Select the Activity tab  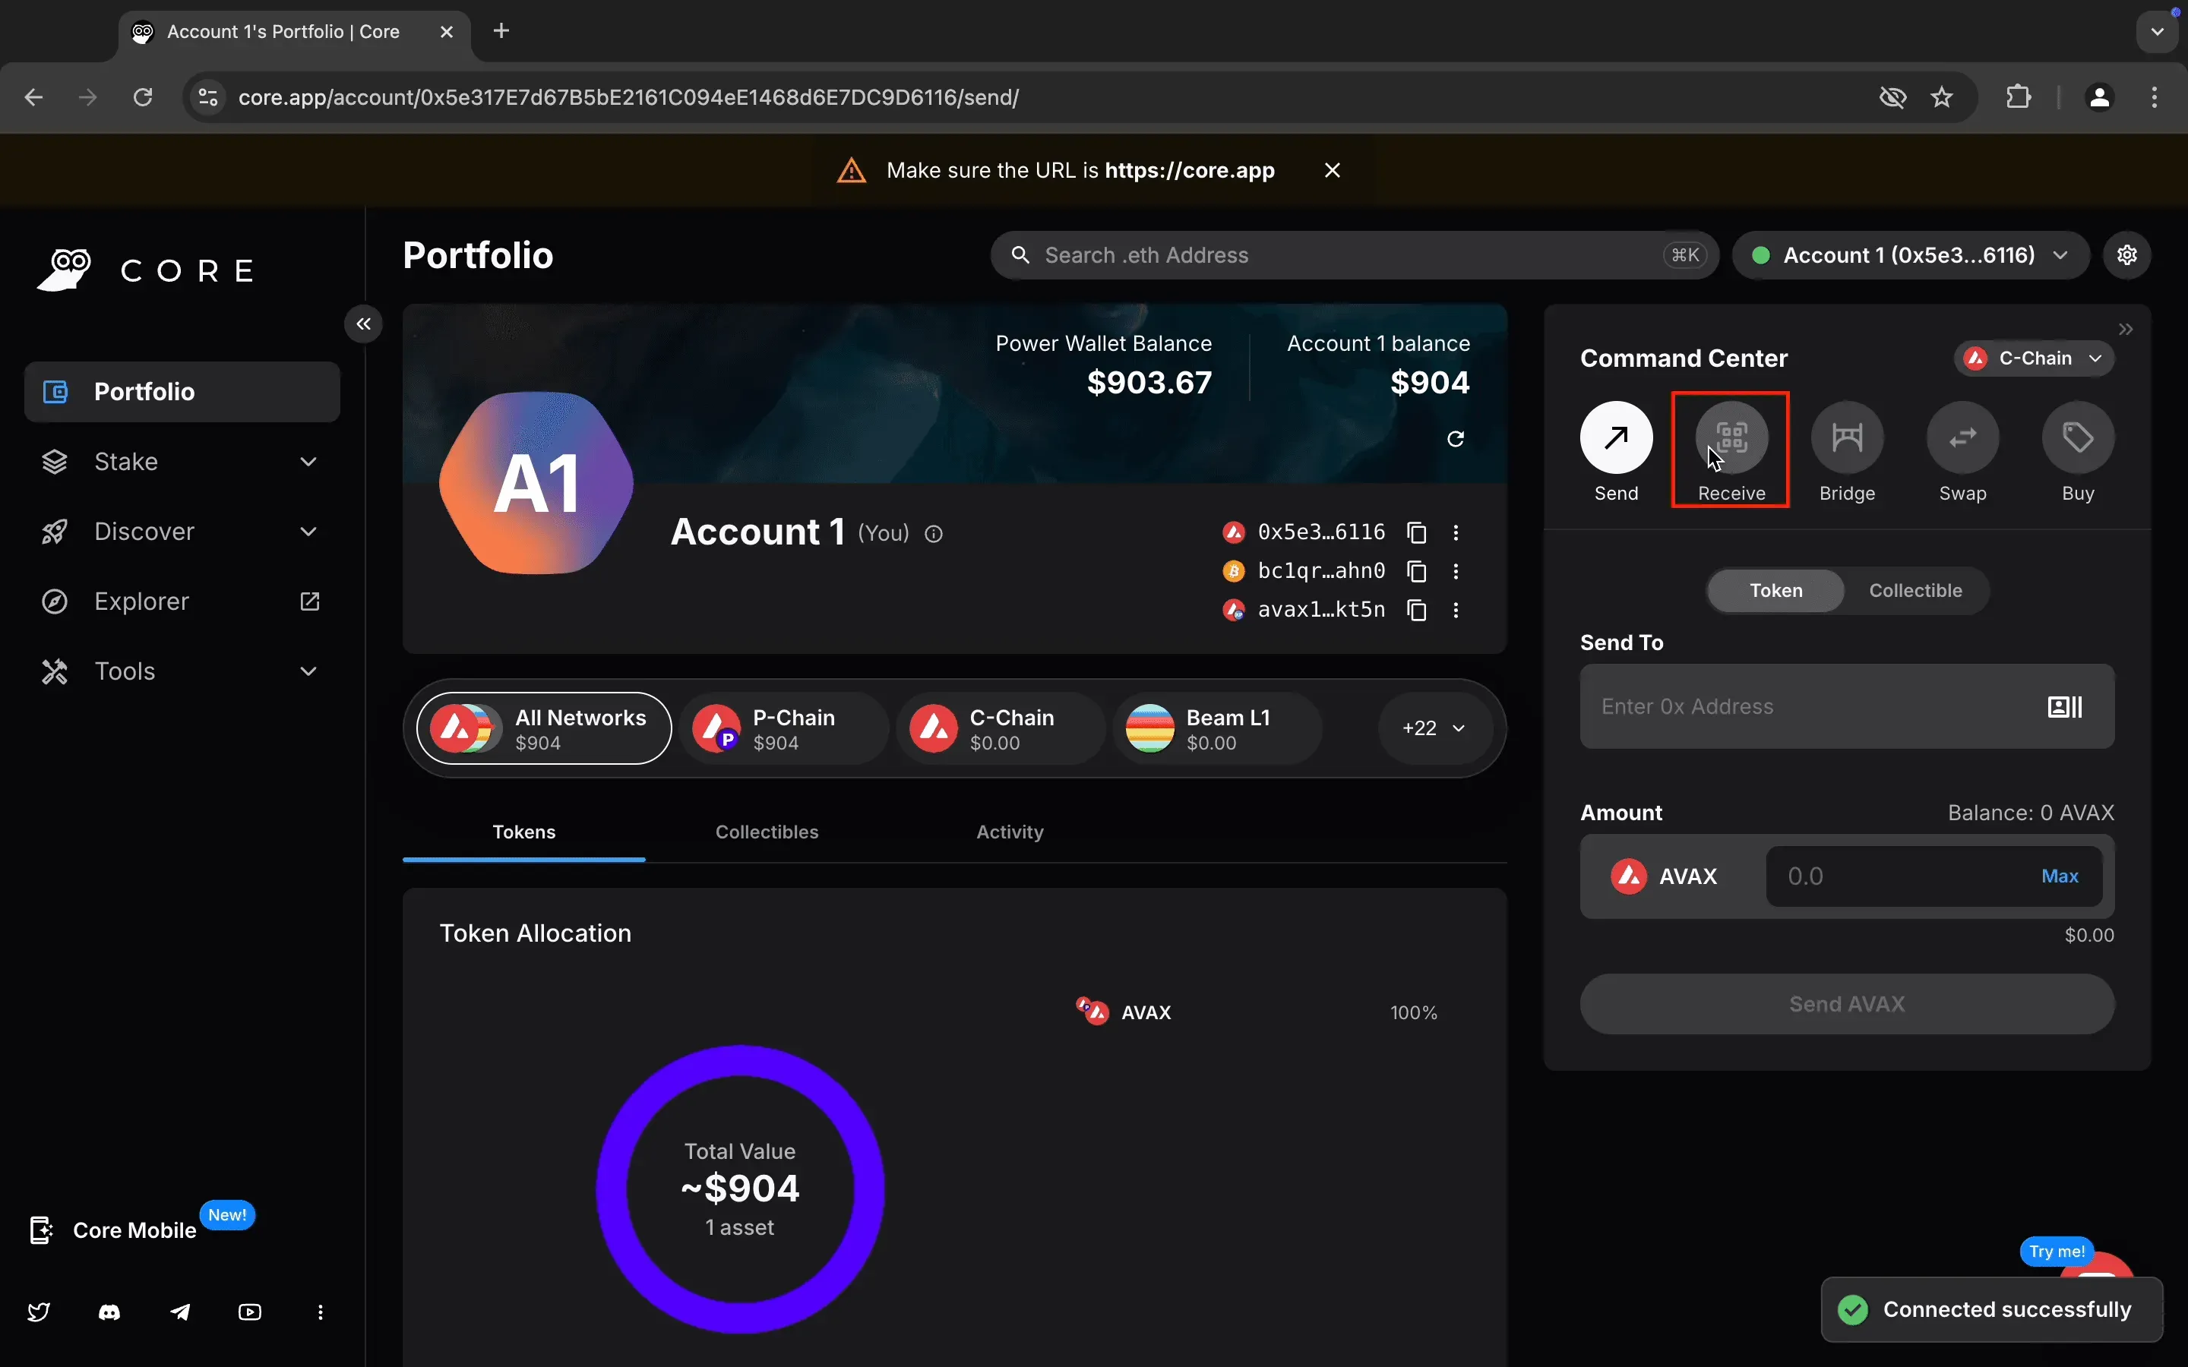1010,832
